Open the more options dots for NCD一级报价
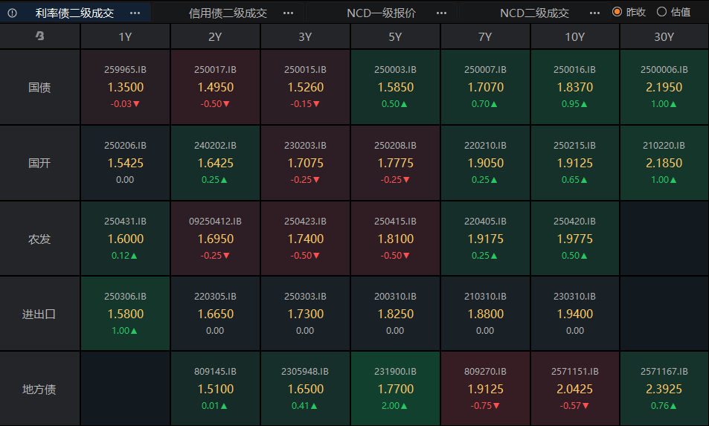The height and width of the screenshot is (426, 709). point(441,13)
